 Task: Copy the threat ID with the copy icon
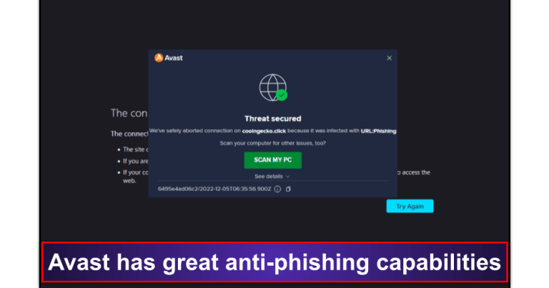tap(288, 189)
